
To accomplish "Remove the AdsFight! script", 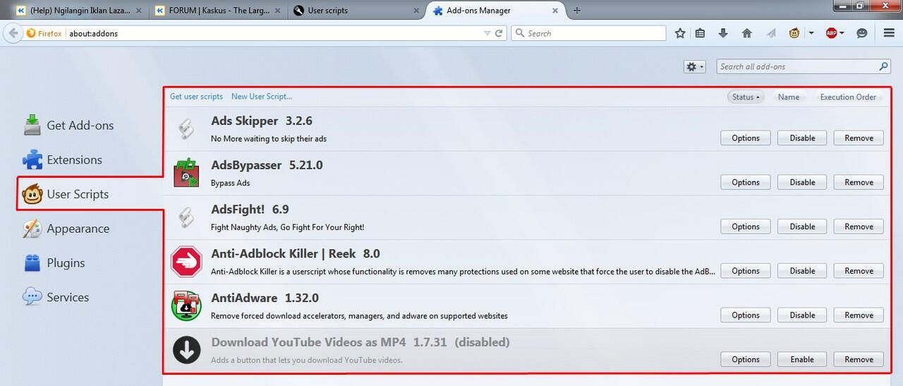I will pos(859,227).
